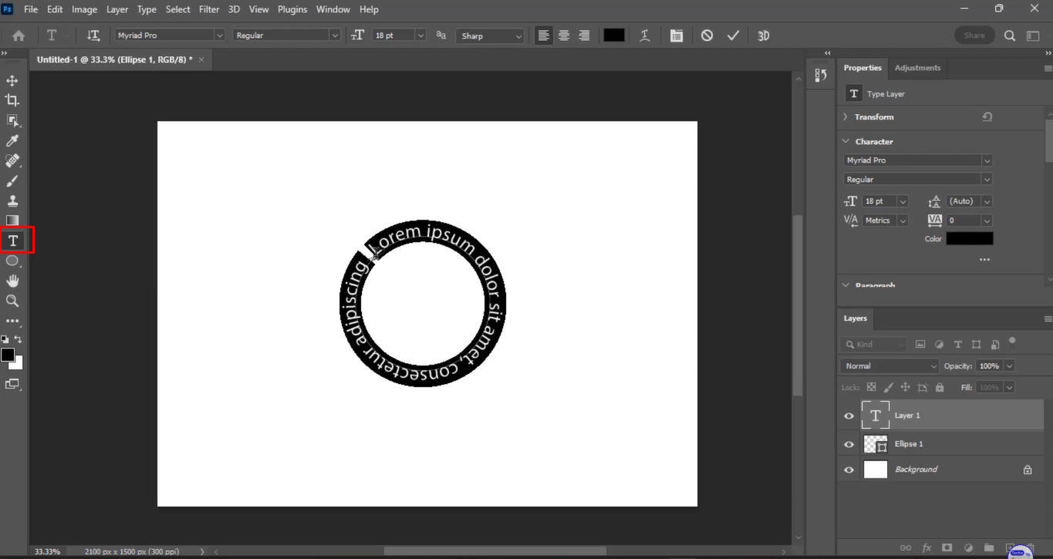The height and width of the screenshot is (559, 1053).
Task: Hide the Ellipse 1 layer
Action: point(849,443)
